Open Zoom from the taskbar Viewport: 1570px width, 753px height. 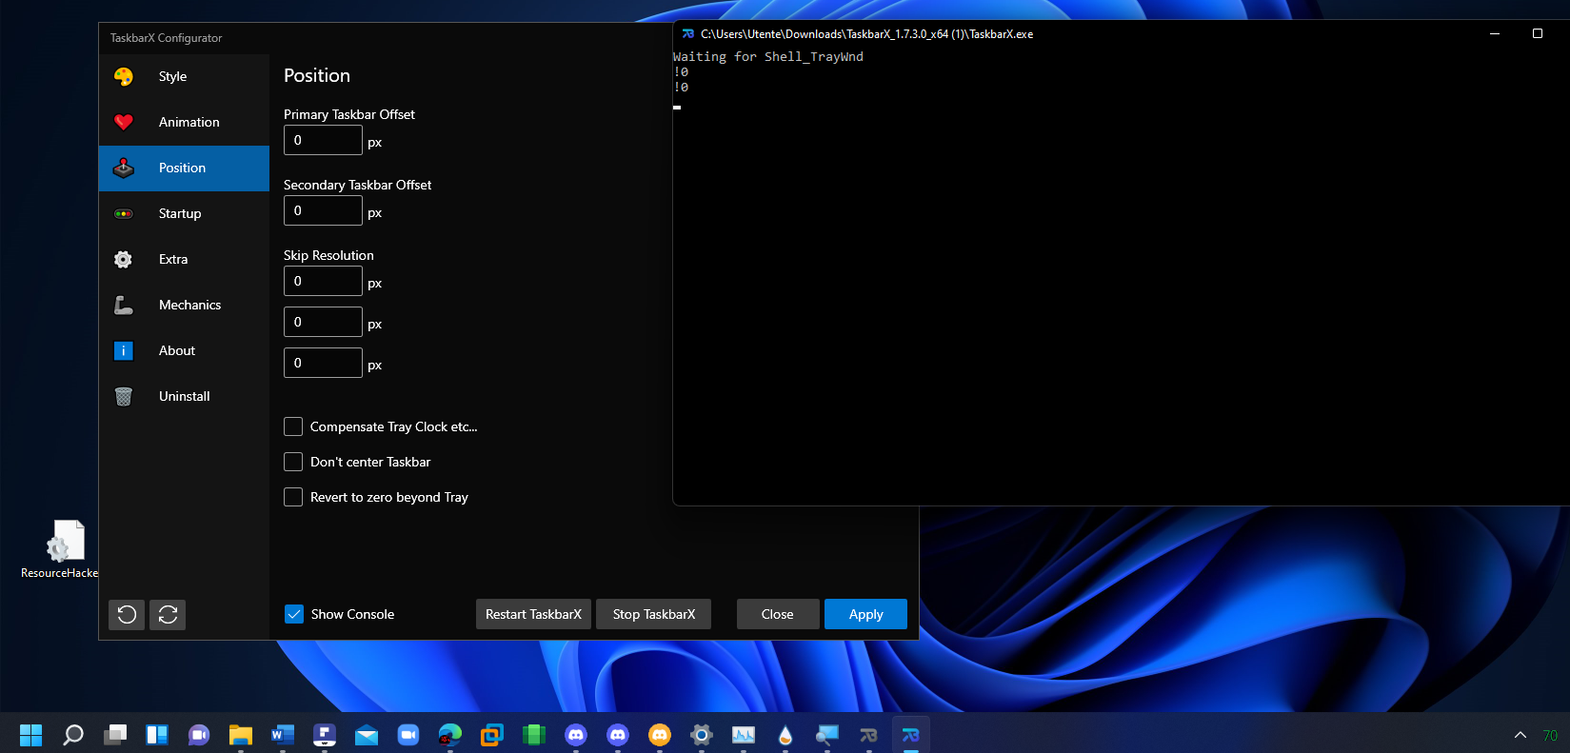pyautogui.click(x=408, y=735)
